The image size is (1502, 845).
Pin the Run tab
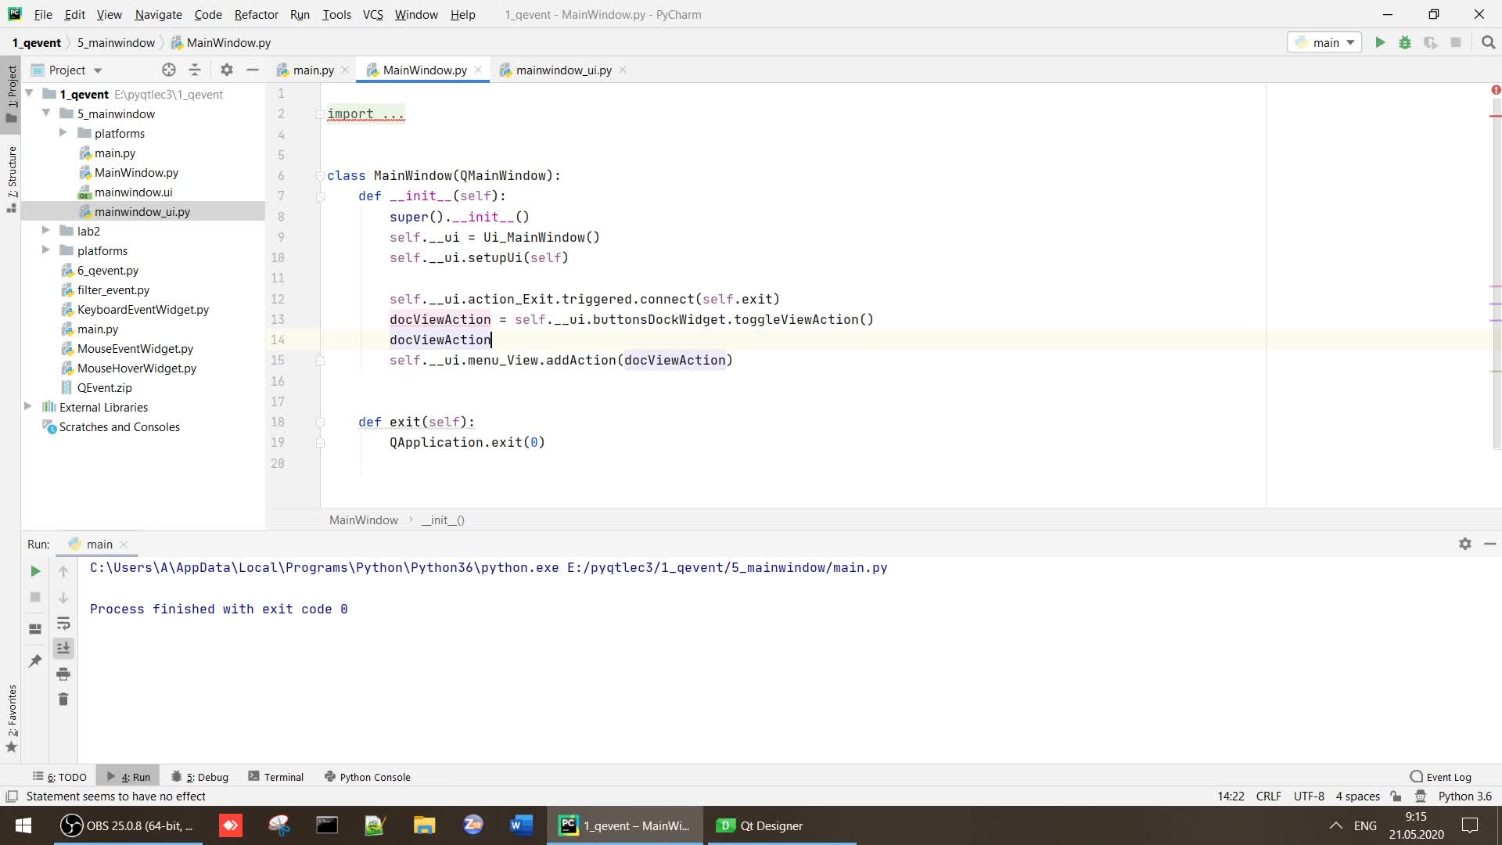tap(35, 661)
